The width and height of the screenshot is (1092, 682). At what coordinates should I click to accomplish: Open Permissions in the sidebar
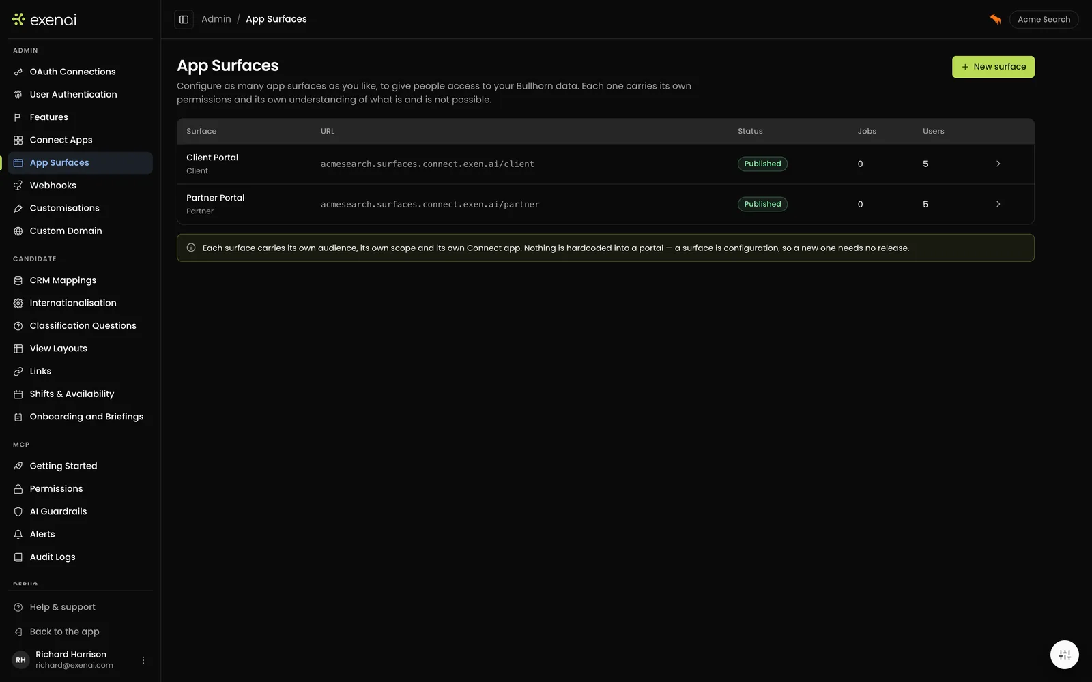[81, 488]
